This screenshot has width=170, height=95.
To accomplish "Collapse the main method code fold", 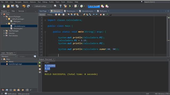I will 45,32.
